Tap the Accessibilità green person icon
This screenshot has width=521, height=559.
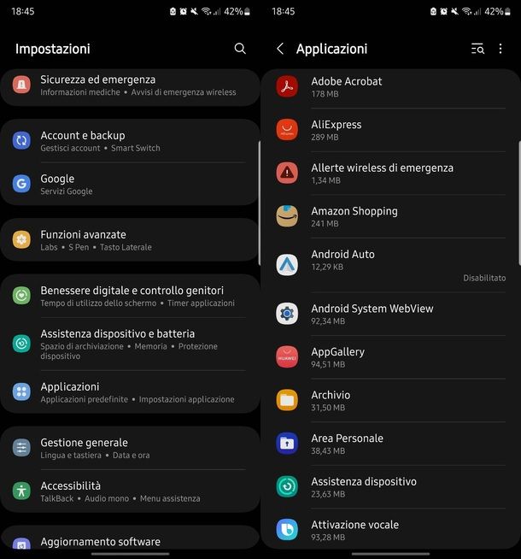[21, 491]
